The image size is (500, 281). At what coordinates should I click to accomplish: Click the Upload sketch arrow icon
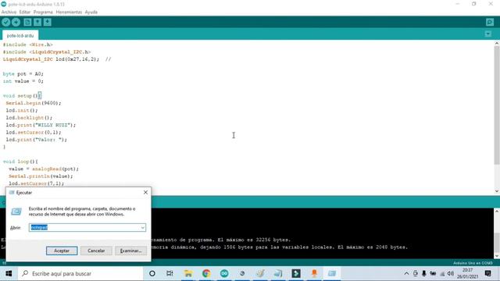click(16, 22)
